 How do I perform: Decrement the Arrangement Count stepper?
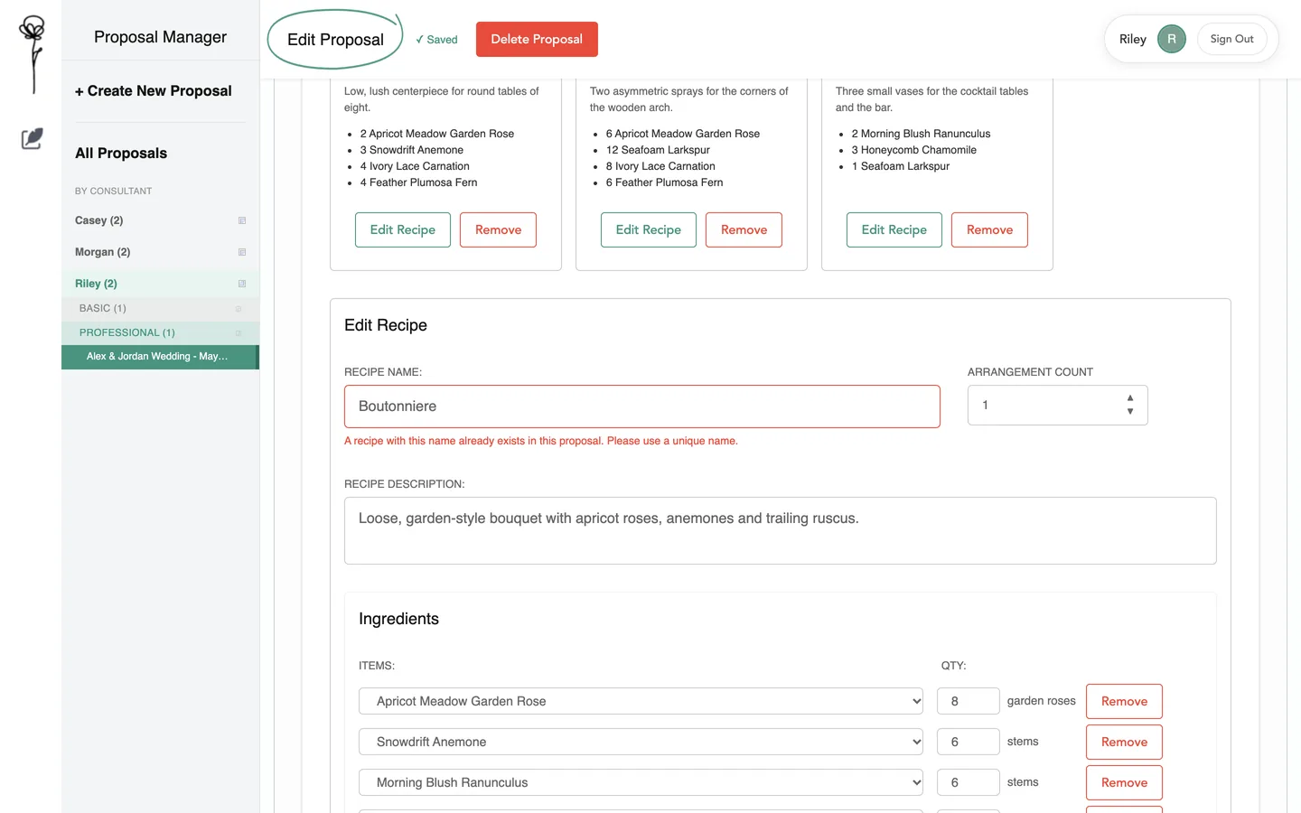pos(1130,412)
